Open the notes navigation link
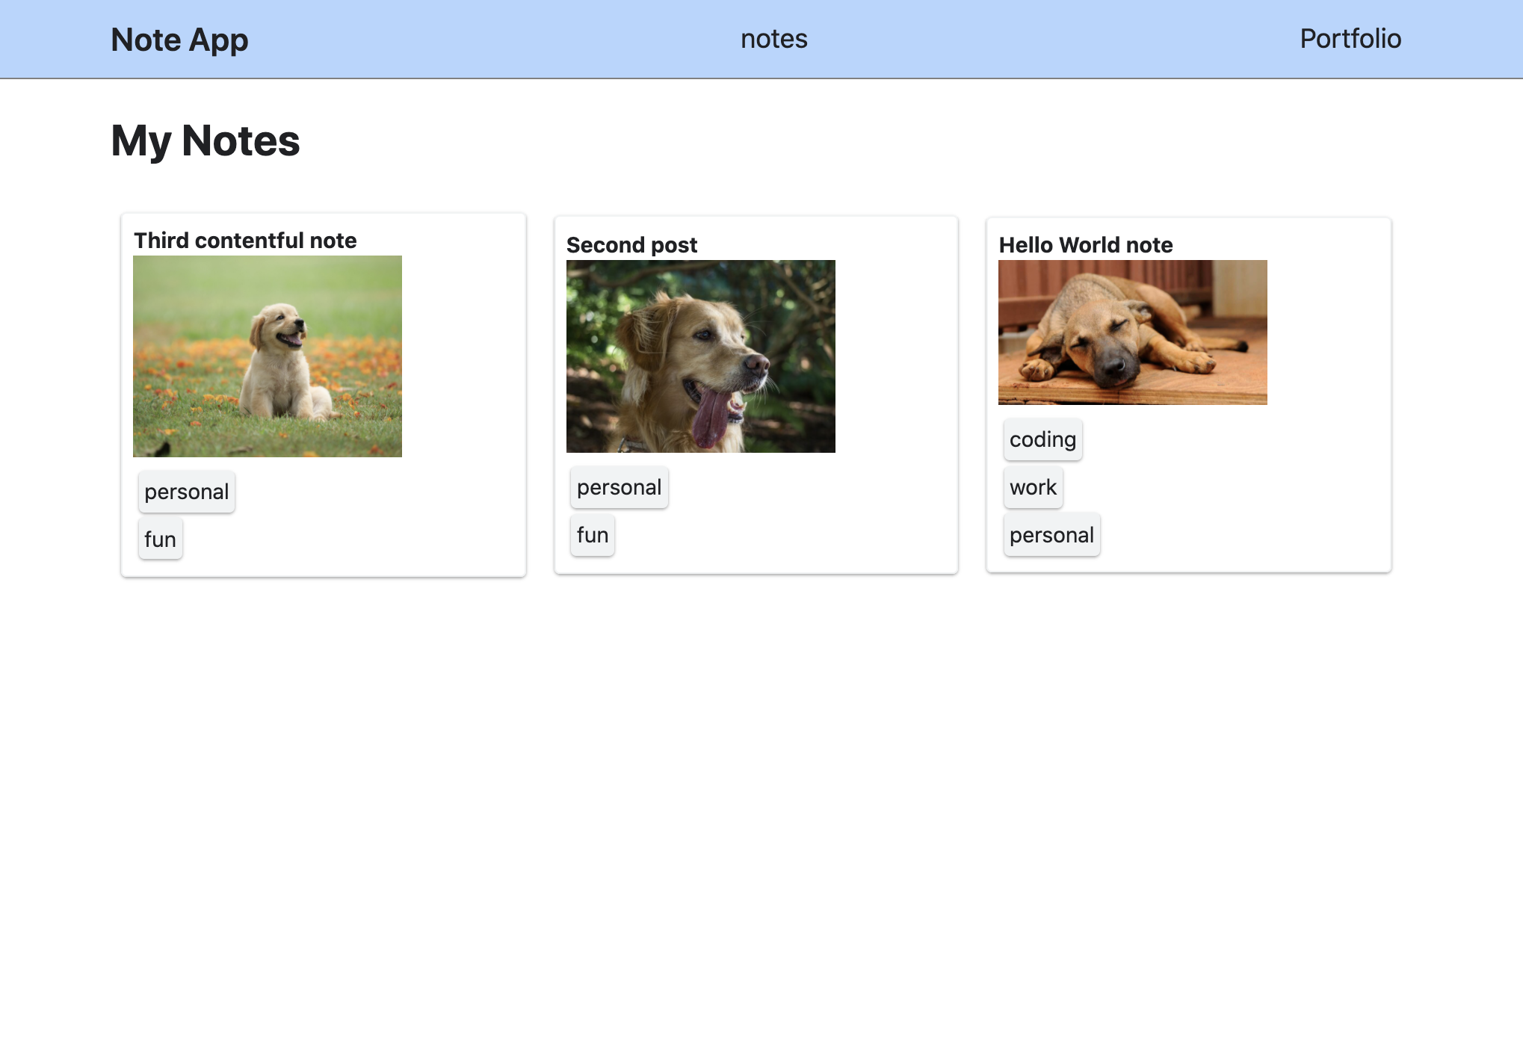The image size is (1523, 1058). (x=773, y=39)
